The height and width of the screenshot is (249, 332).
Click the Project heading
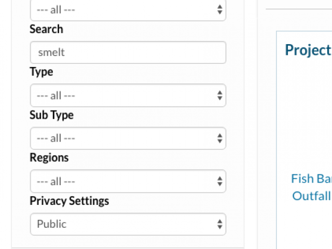click(x=308, y=50)
